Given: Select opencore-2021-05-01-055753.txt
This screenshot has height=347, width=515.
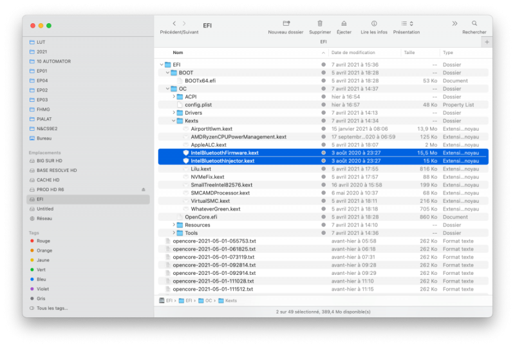Looking at the screenshot, I should tap(323, 241).
